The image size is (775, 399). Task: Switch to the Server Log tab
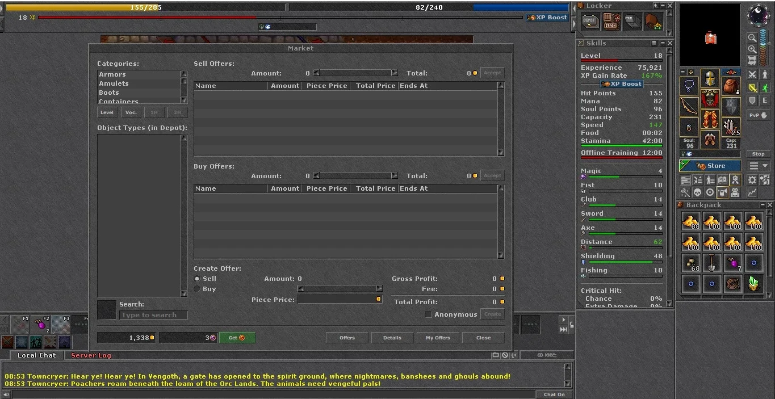pyautogui.click(x=91, y=355)
